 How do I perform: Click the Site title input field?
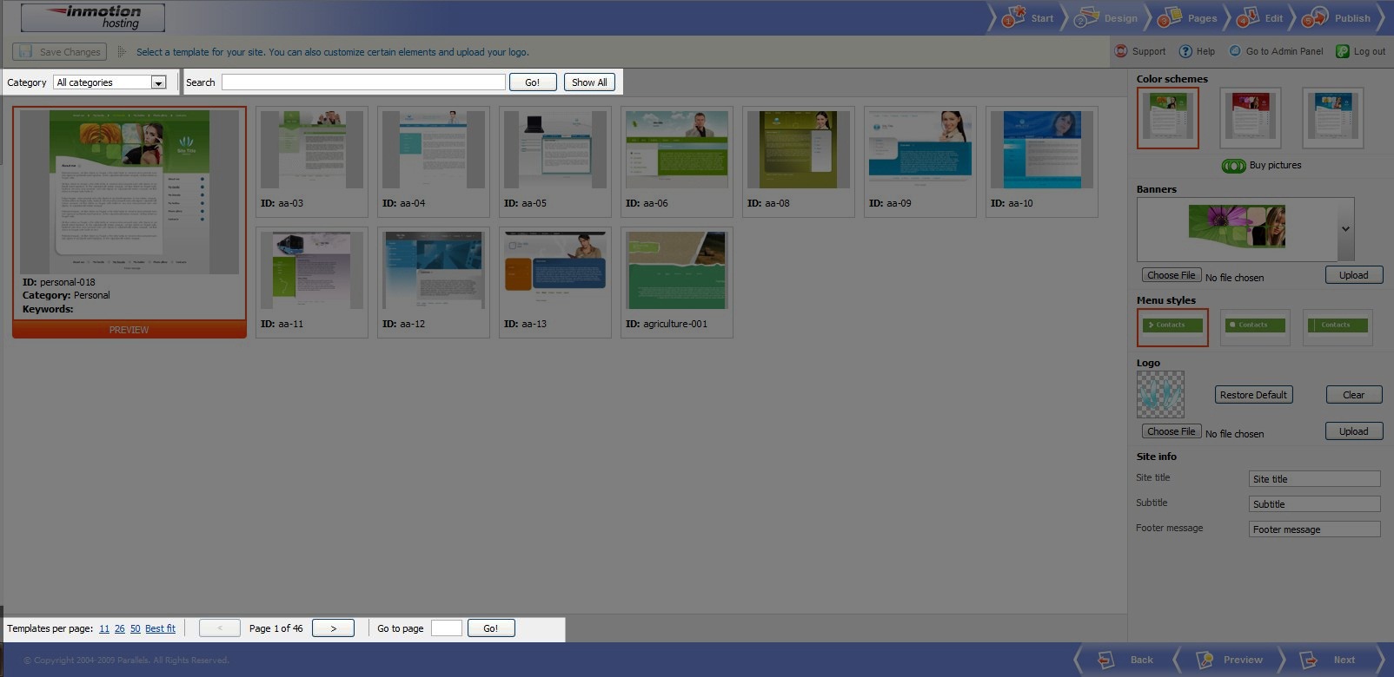(x=1314, y=479)
